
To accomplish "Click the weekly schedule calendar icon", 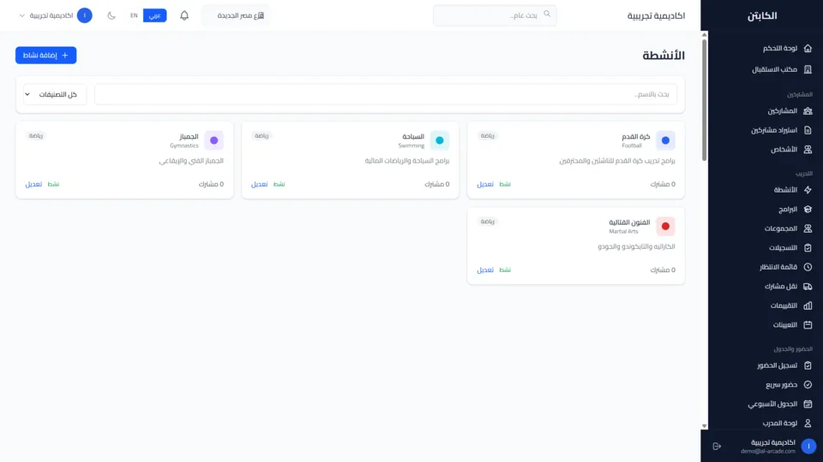I will click(808, 404).
